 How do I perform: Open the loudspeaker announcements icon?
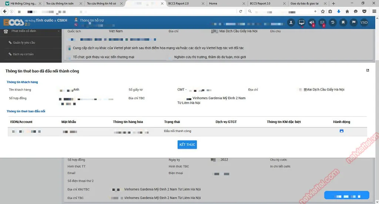click(312, 23)
